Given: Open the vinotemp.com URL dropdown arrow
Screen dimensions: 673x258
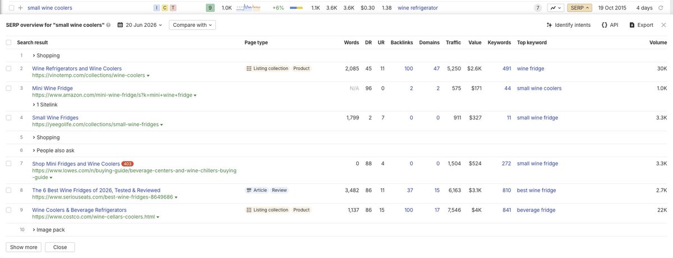Looking at the screenshot, I should coord(147,75).
